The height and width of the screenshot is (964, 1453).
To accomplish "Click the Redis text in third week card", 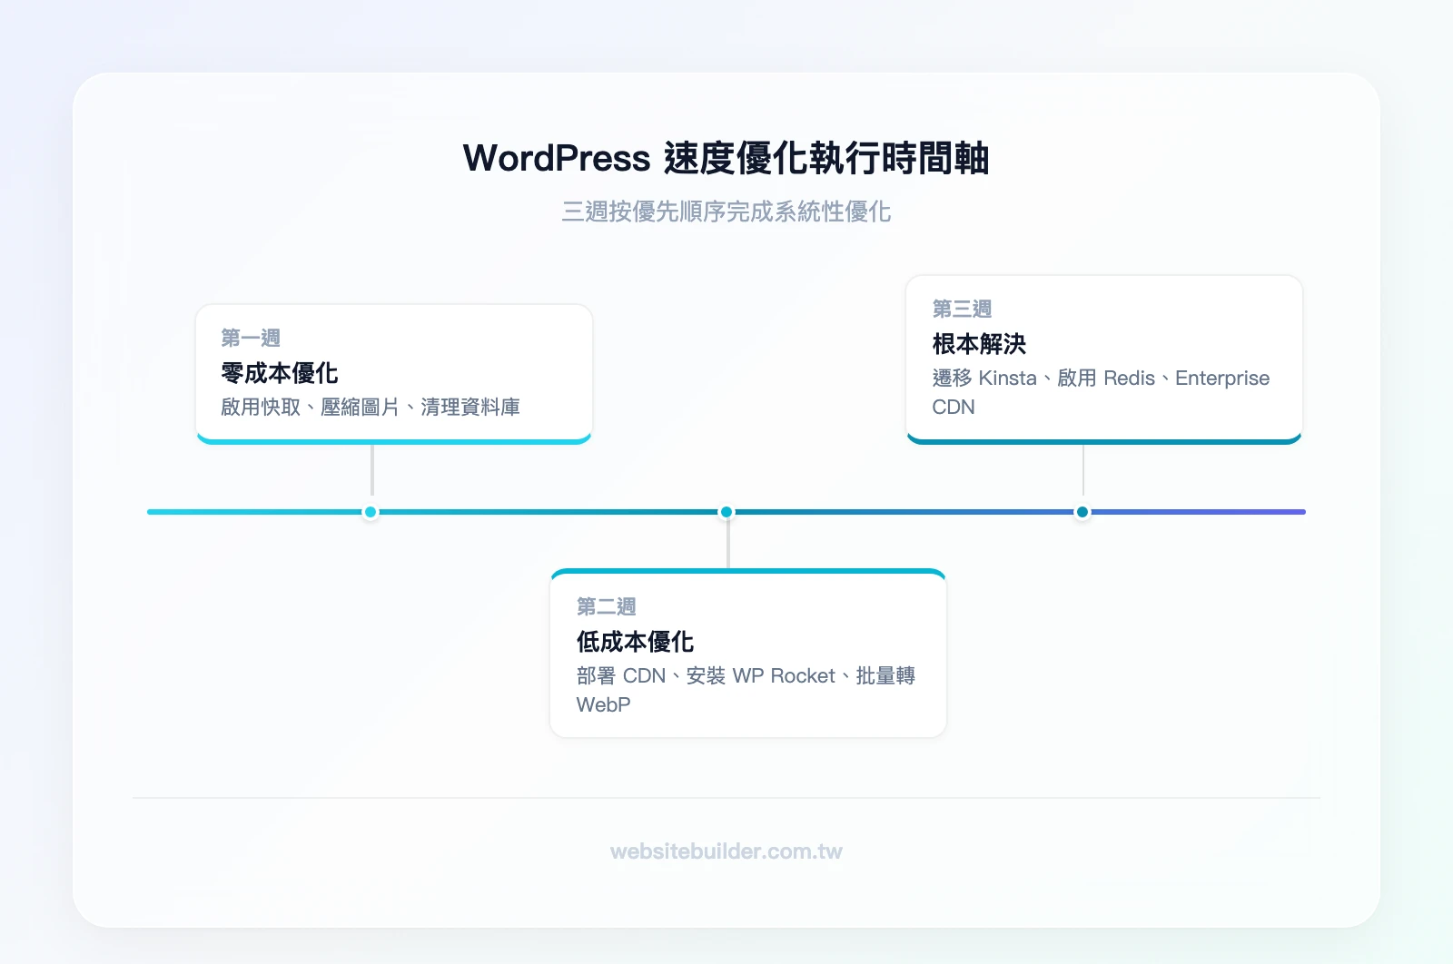I will point(1126,379).
